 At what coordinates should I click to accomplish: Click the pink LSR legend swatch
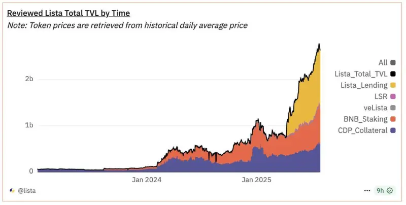pos(392,96)
